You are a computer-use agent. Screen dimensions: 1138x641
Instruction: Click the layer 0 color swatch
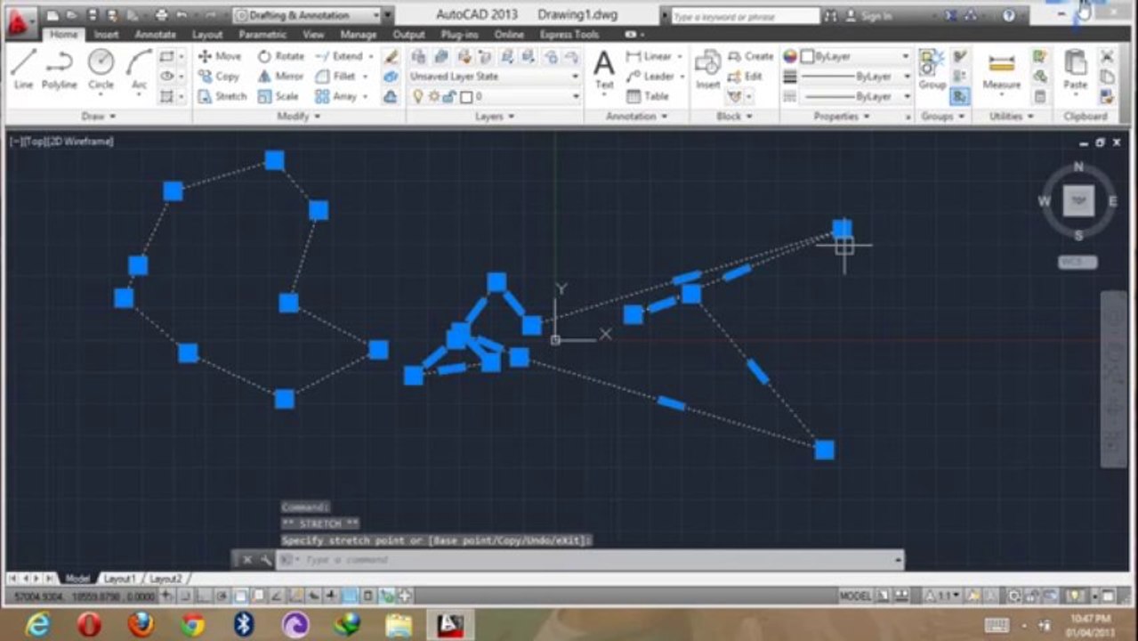pos(466,96)
